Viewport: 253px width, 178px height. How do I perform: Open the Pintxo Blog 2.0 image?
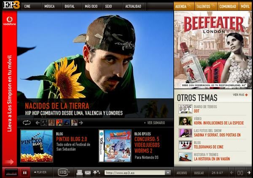pyautogui.click(x=37, y=146)
